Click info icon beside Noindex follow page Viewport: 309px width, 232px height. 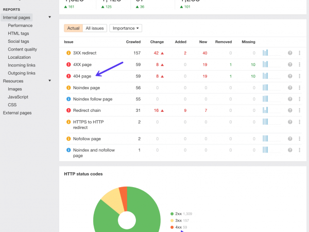coord(68,99)
